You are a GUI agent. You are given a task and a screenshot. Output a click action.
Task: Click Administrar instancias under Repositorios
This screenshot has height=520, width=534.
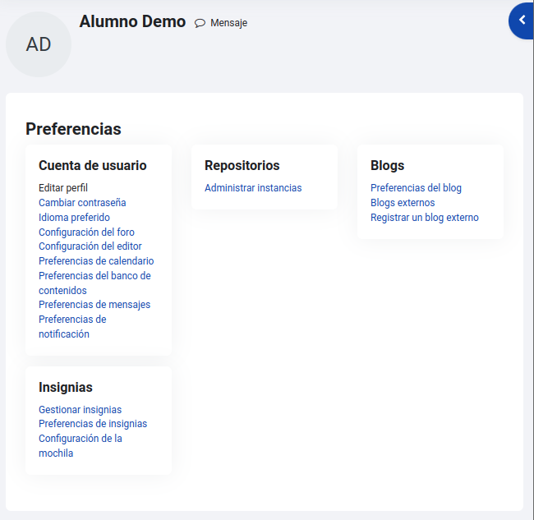[x=253, y=188]
